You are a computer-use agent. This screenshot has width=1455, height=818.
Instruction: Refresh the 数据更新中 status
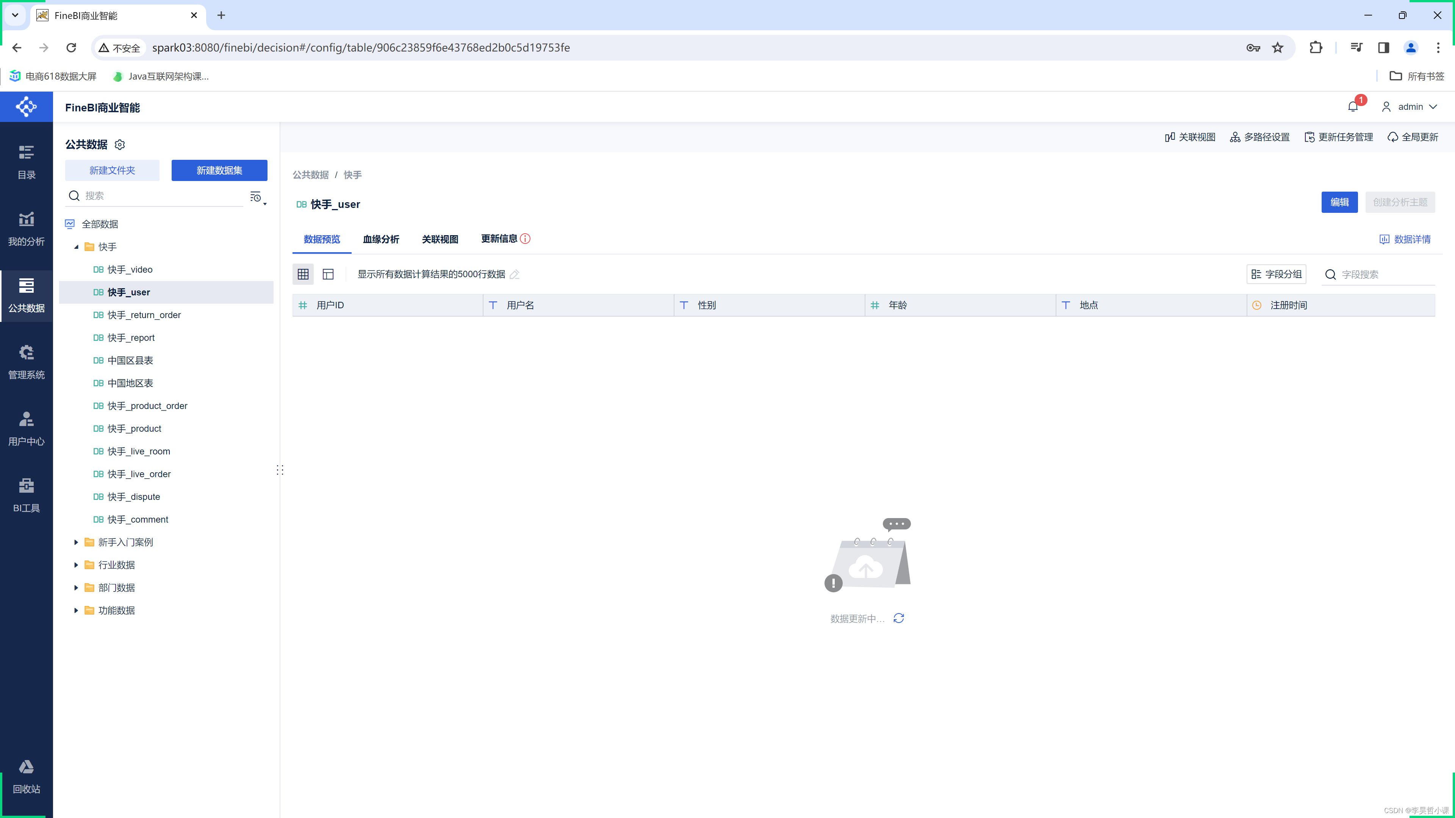[899, 618]
